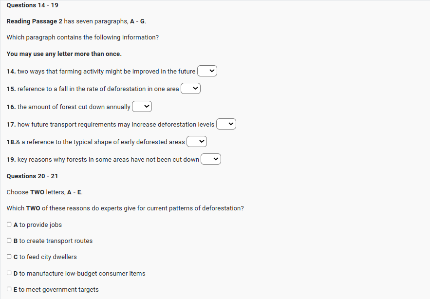Viewport: 430px width, 299px height.
Task: Tick checkbox A to provide jobs
Action: 10,224
